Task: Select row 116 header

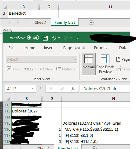Action: tap(7, 129)
